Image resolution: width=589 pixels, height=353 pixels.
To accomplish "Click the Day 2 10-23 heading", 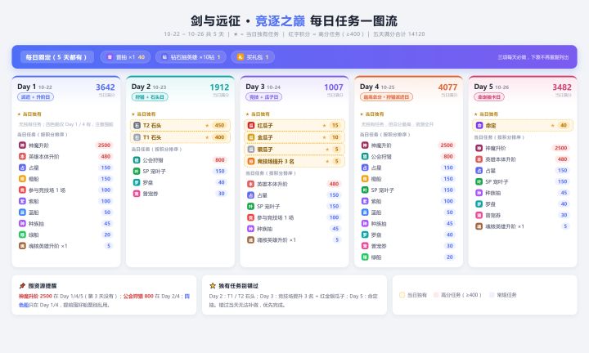I will [x=149, y=87].
